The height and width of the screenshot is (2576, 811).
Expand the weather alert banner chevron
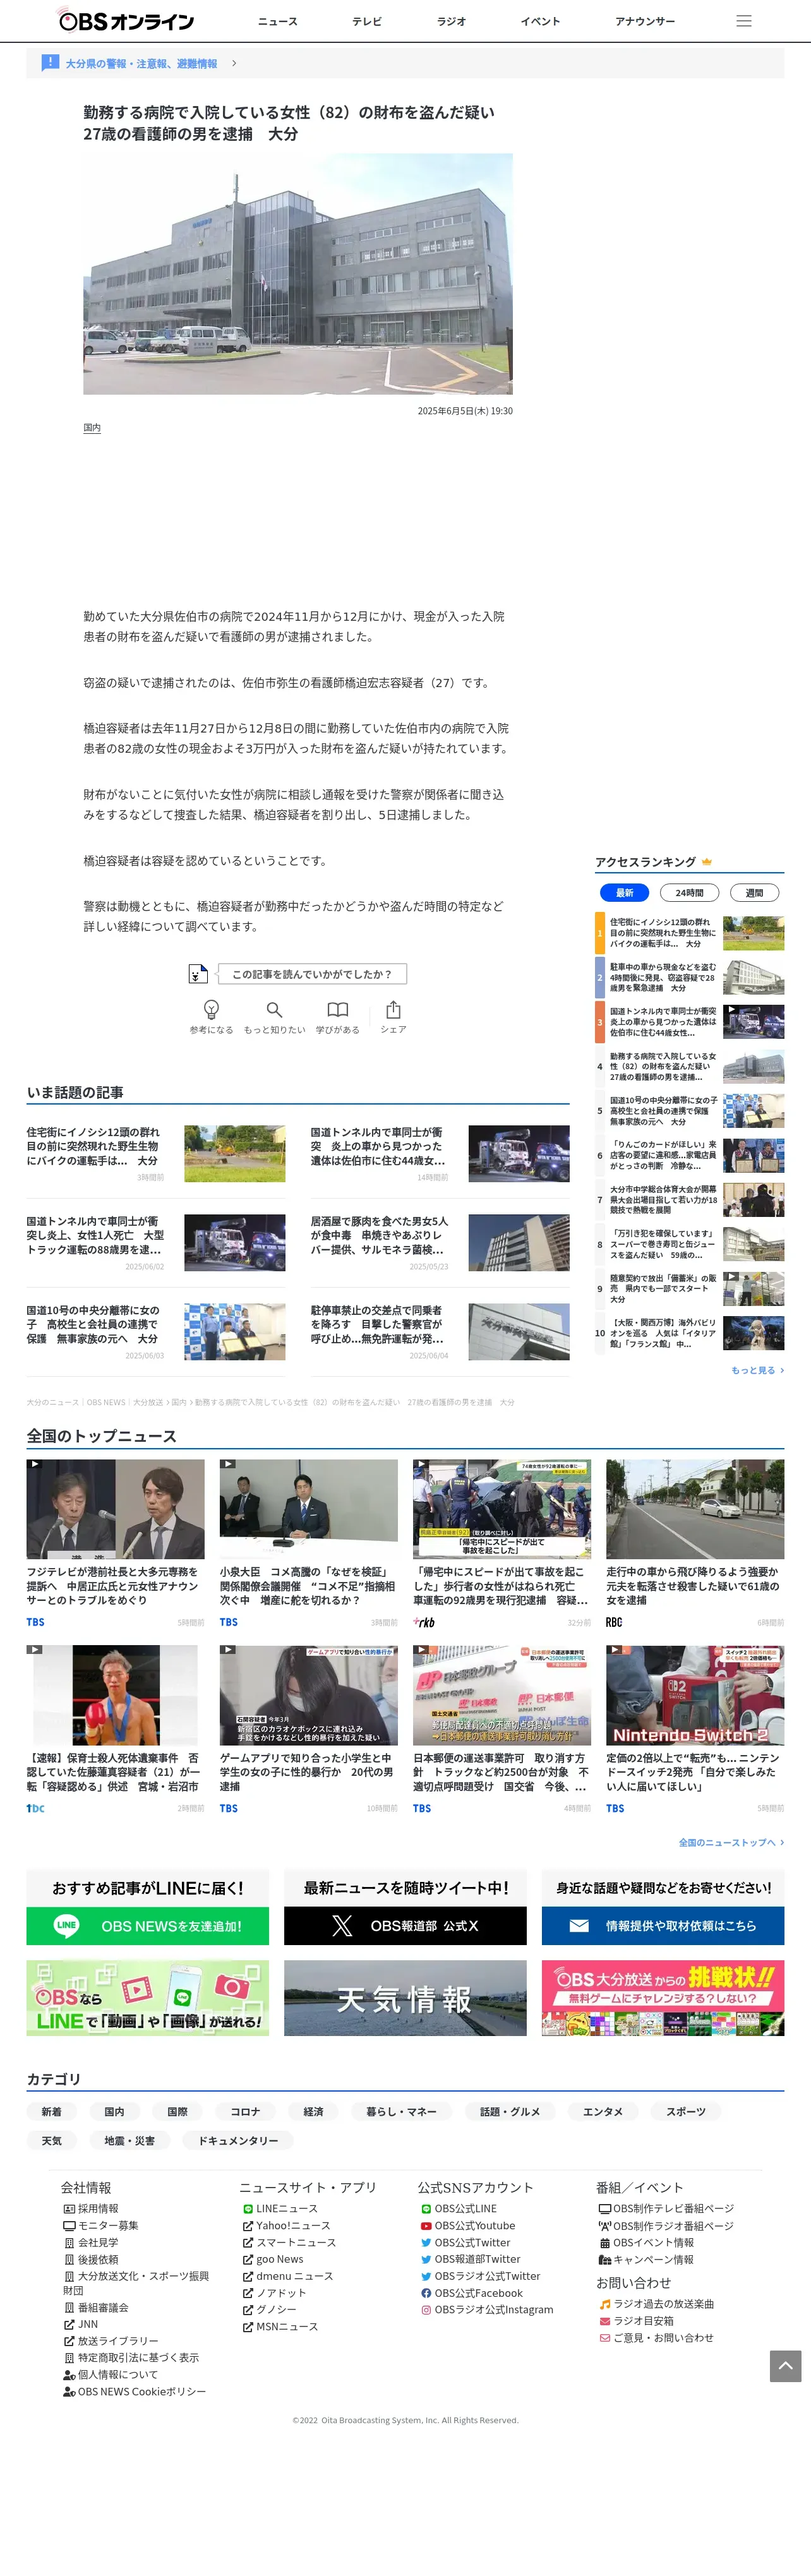pos(234,63)
